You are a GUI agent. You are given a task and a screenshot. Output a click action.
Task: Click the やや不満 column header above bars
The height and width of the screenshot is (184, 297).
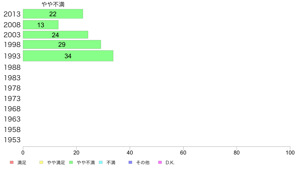pyautogui.click(x=53, y=4)
